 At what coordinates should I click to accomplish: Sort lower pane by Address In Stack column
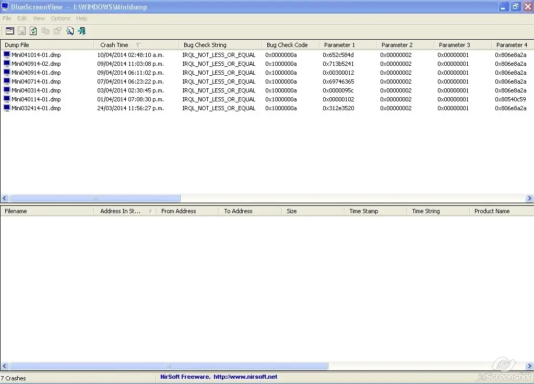pyautogui.click(x=125, y=211)
